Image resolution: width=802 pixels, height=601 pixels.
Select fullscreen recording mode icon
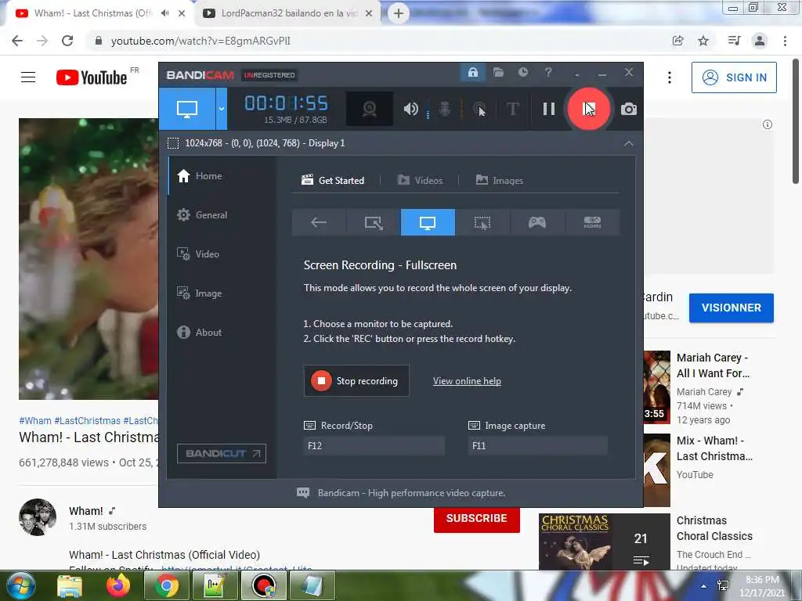tap(428, 222)
